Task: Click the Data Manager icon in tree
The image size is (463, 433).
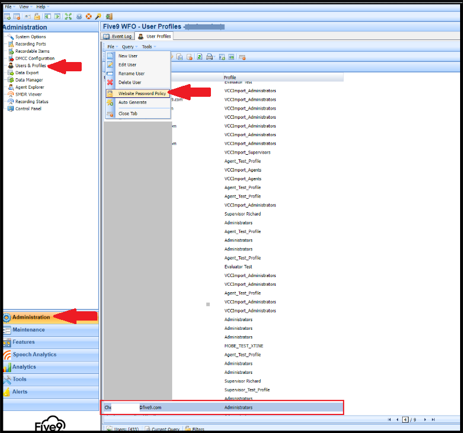Action: tap(10, 80)
